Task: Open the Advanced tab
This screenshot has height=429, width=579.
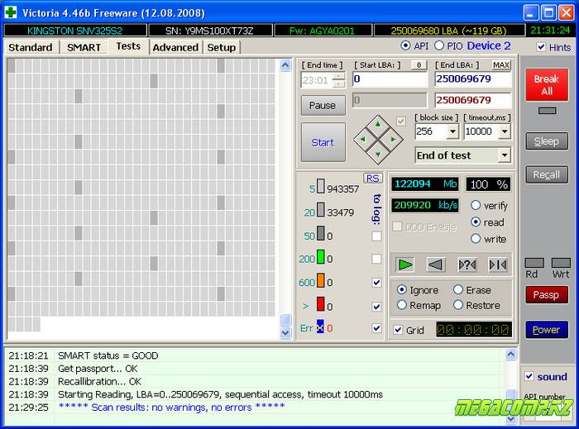Action: (175, 47)
